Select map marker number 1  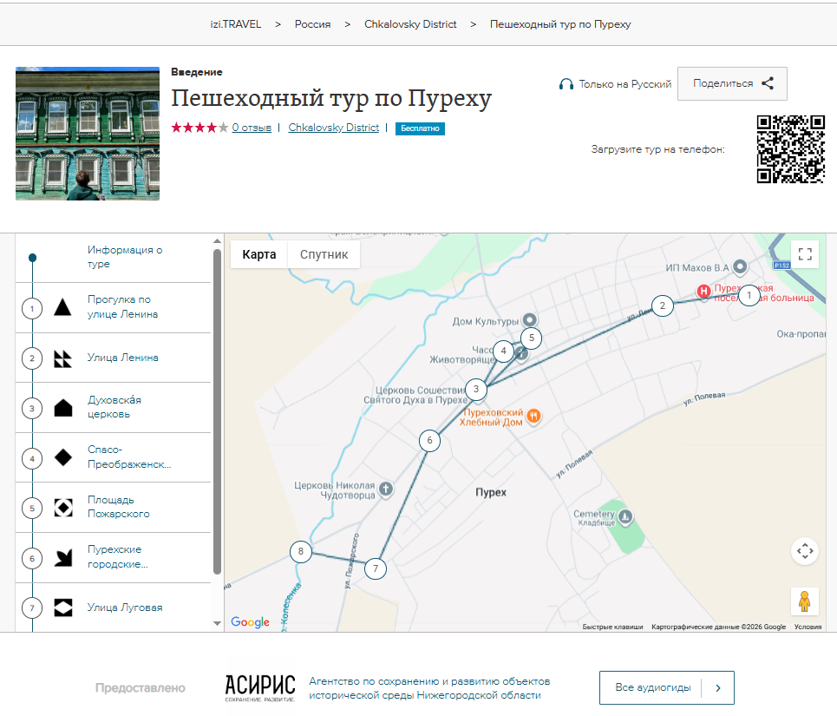[749, 296]
